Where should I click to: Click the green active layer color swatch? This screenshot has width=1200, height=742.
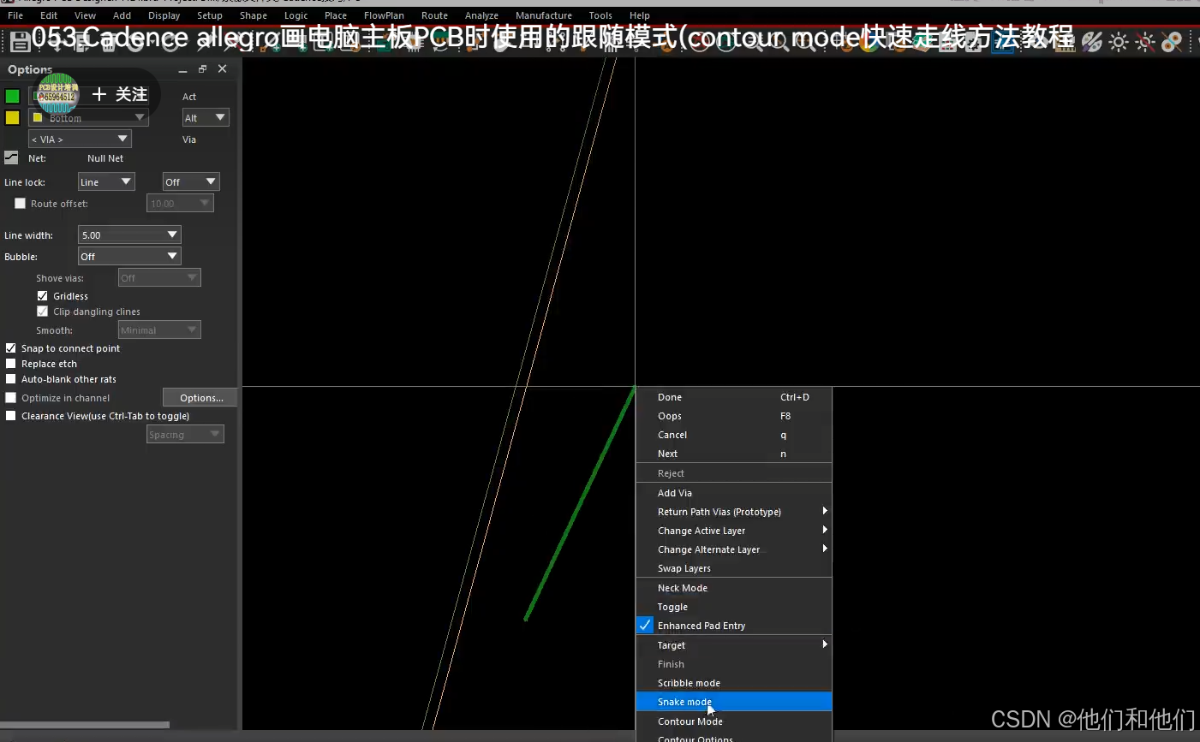[x=12, y=96]
